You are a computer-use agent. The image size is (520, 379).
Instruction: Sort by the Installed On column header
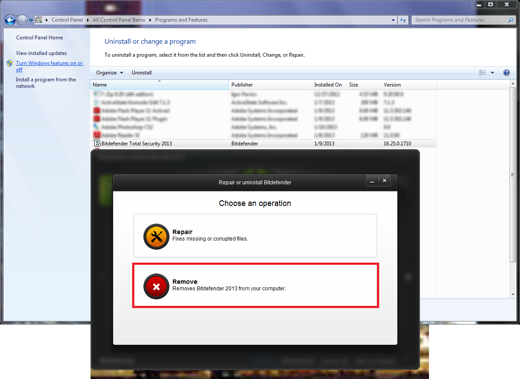click(329, 85)
